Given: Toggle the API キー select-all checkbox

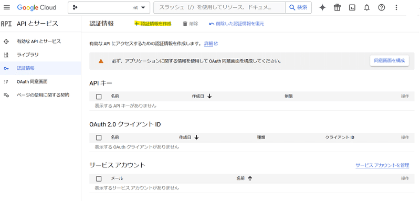Looking at the screenshot, I should point(99,97).
